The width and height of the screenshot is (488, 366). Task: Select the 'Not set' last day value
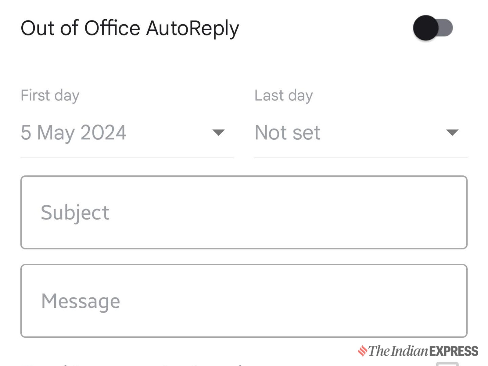pos(287,132)
